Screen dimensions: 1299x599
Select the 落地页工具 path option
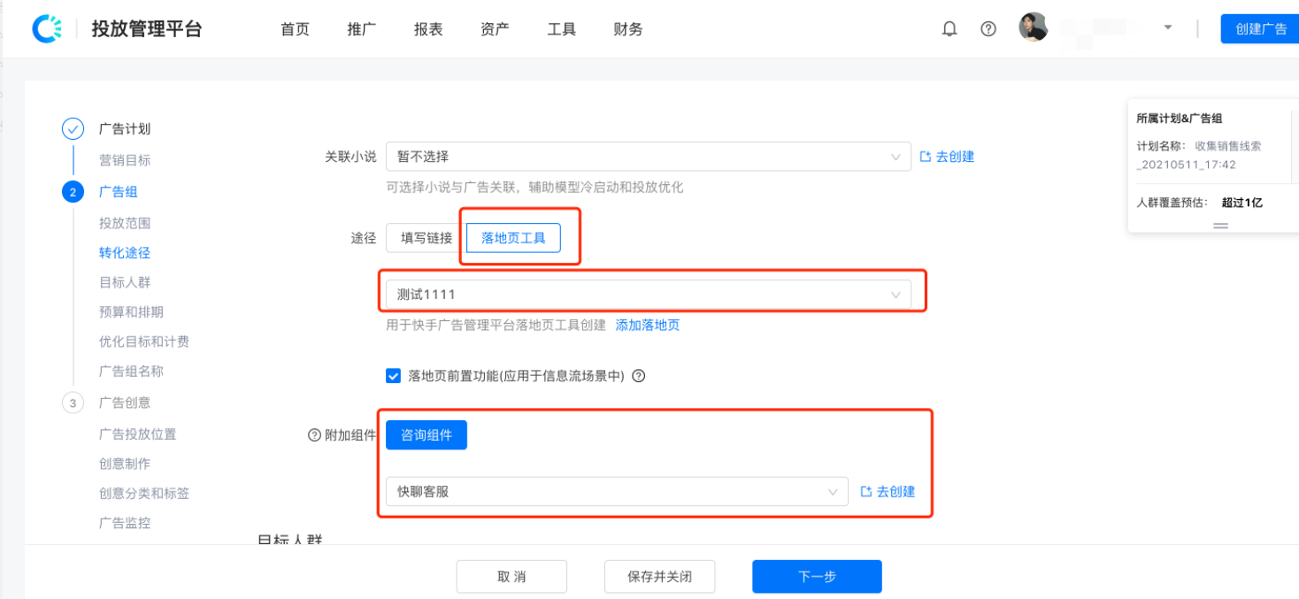point(513,238)
